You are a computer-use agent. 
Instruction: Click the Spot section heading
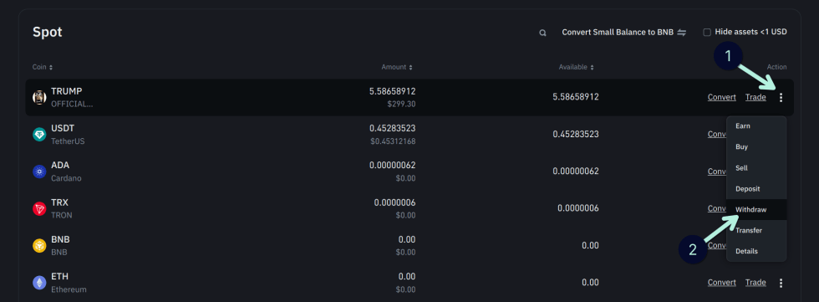[48, 32]
